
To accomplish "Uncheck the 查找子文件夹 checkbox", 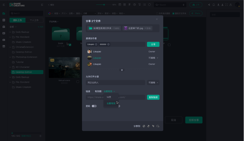I will pyautogui.click(x=173, y=13).
